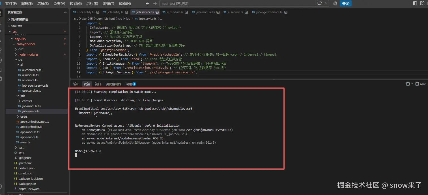Open the 终端(T) menu
The image size is (428, 195).
[108, 4]
